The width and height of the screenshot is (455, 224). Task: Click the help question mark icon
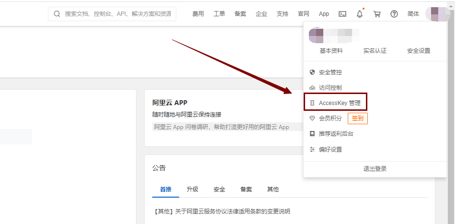coord(394,14)
